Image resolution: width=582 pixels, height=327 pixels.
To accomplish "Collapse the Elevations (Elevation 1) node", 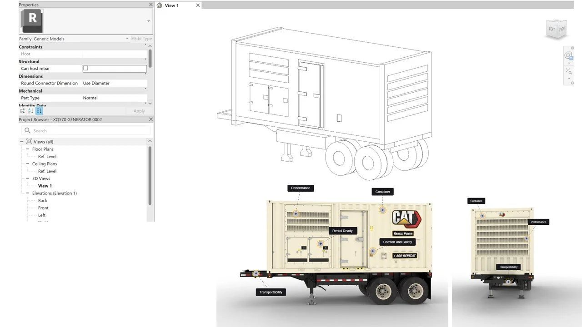I will tap(28, 193).
